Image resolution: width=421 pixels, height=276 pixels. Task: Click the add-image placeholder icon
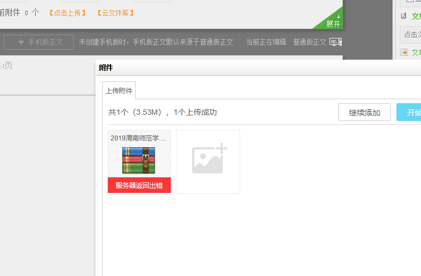click(x=208, y=159)
